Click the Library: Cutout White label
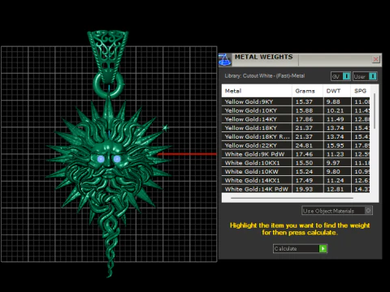 click(x=264, y=76)
